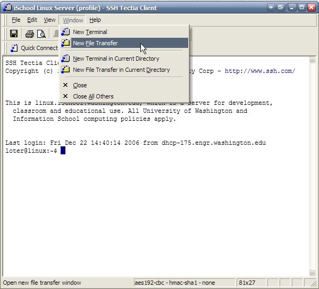Click status text 'aes192-cbc - hmac-sha1 - none'
Viewport: 319px width, 289px height.
174,283
